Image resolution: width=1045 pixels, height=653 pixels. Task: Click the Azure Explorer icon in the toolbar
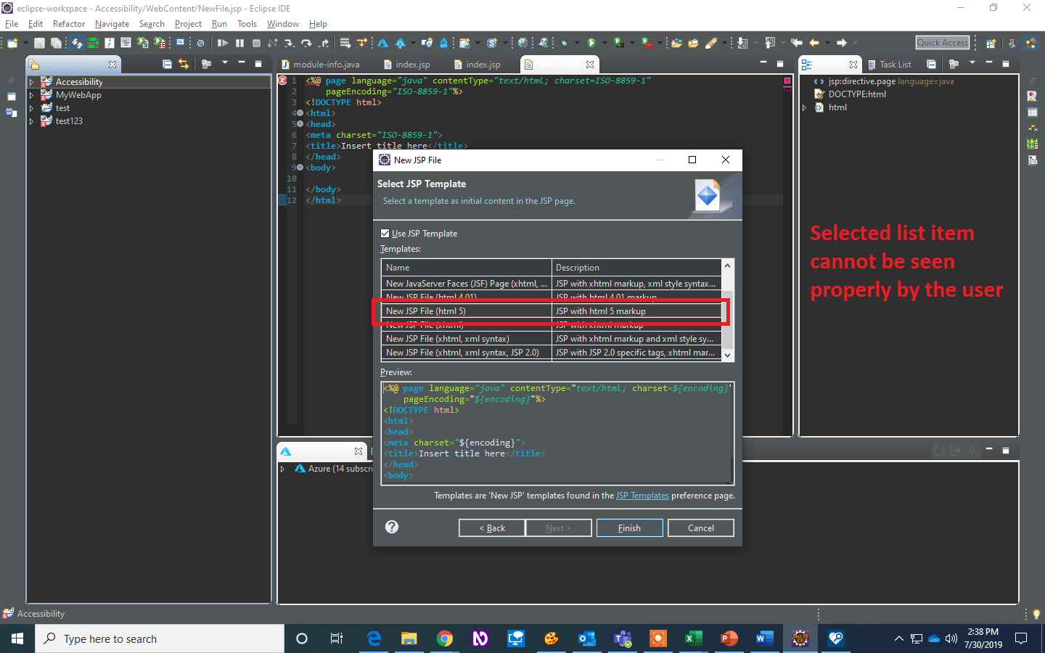click(383, 43)
